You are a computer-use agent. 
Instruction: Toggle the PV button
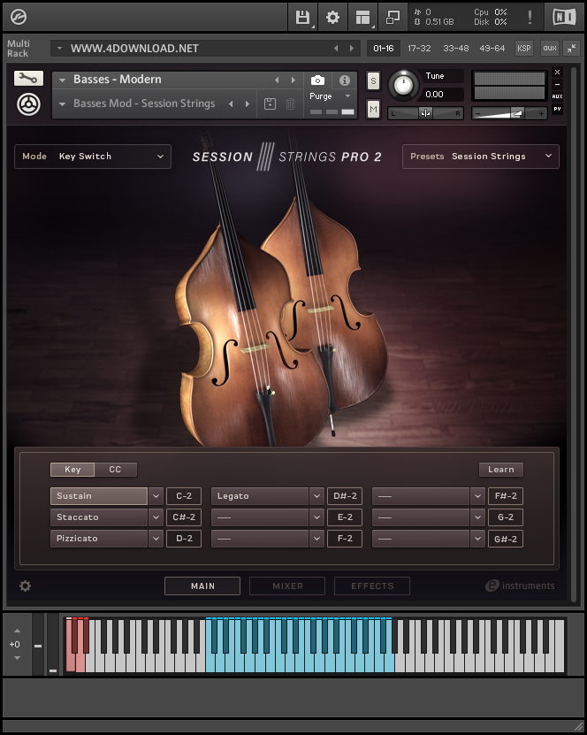click(558, 109)
